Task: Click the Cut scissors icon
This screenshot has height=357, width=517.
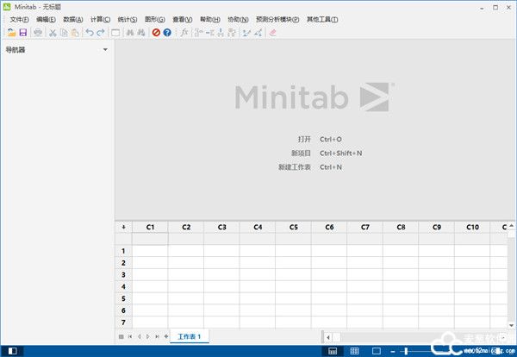Action: coord(53,32)
